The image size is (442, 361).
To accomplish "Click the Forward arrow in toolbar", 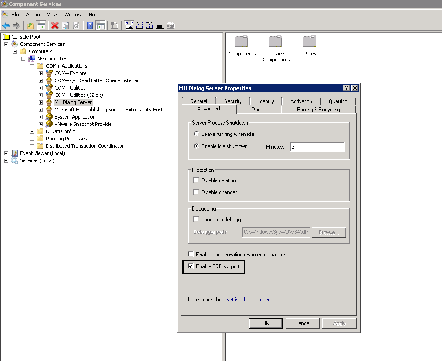I will [16, 25].
